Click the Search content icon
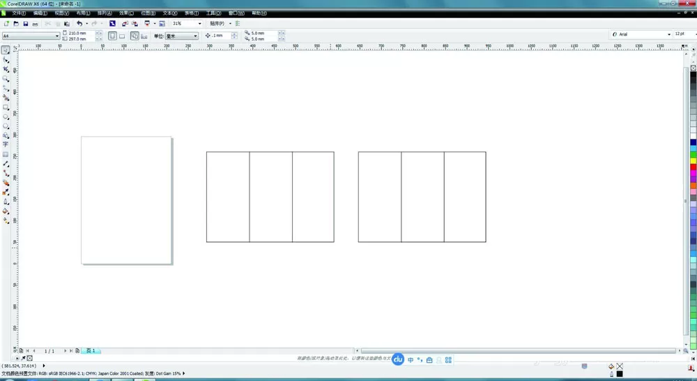Viewport: 697px width, 381px height. click(x=112, y=24)
